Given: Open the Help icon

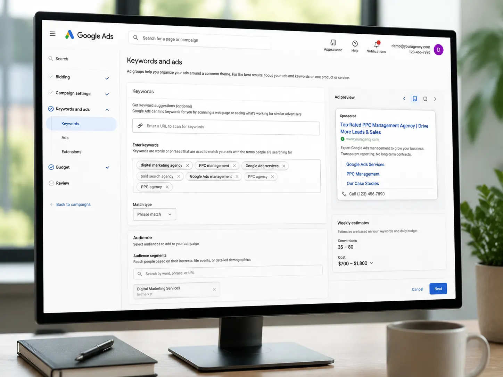Looking at the screenshot, I should pyautogui.click(x=355, y=44).
